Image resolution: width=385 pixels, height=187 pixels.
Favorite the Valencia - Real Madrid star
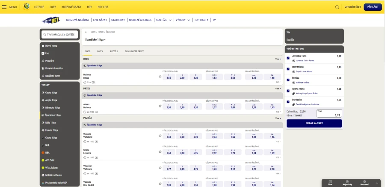click(x=160, y=184)
